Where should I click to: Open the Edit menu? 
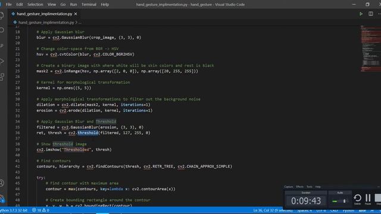coord(20,4)
